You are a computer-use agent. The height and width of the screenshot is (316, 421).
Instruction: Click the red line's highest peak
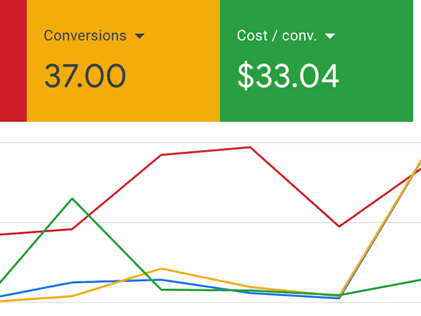coord(250,147)
